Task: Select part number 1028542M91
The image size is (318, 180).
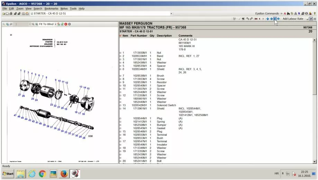Action: (139, 105)
